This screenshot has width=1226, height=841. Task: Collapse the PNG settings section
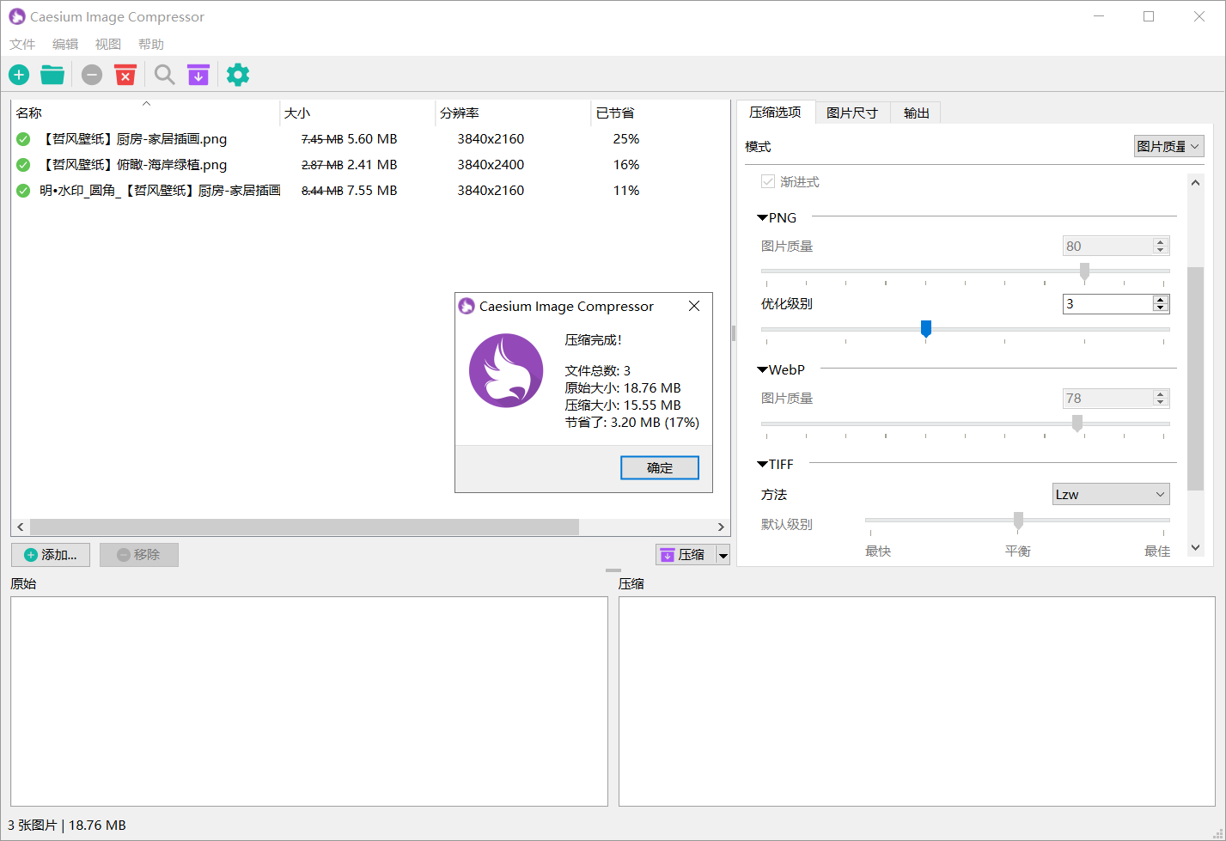(x=761, y=217)
